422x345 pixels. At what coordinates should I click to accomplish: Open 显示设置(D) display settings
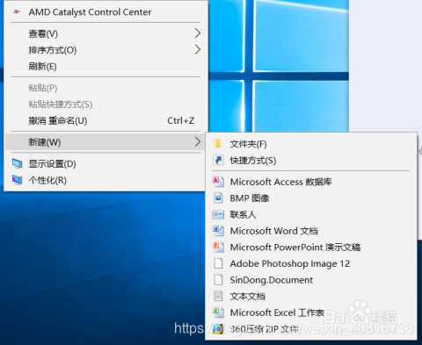point(105,163)
